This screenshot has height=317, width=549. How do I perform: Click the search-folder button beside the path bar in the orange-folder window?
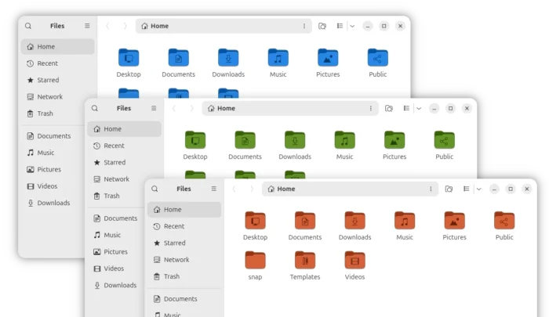tap(449, 189)
